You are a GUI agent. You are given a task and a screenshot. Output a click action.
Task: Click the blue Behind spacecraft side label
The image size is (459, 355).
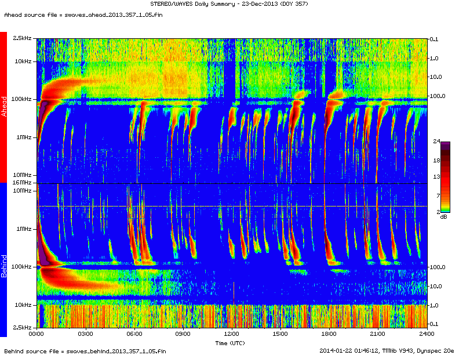3,259
